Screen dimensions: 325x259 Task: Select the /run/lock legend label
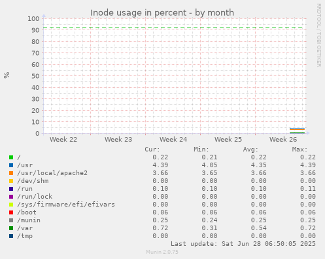point(35,197)
